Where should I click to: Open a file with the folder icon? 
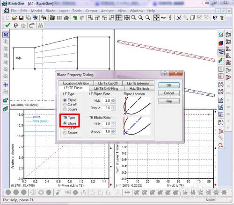click(x=15, y=18)
